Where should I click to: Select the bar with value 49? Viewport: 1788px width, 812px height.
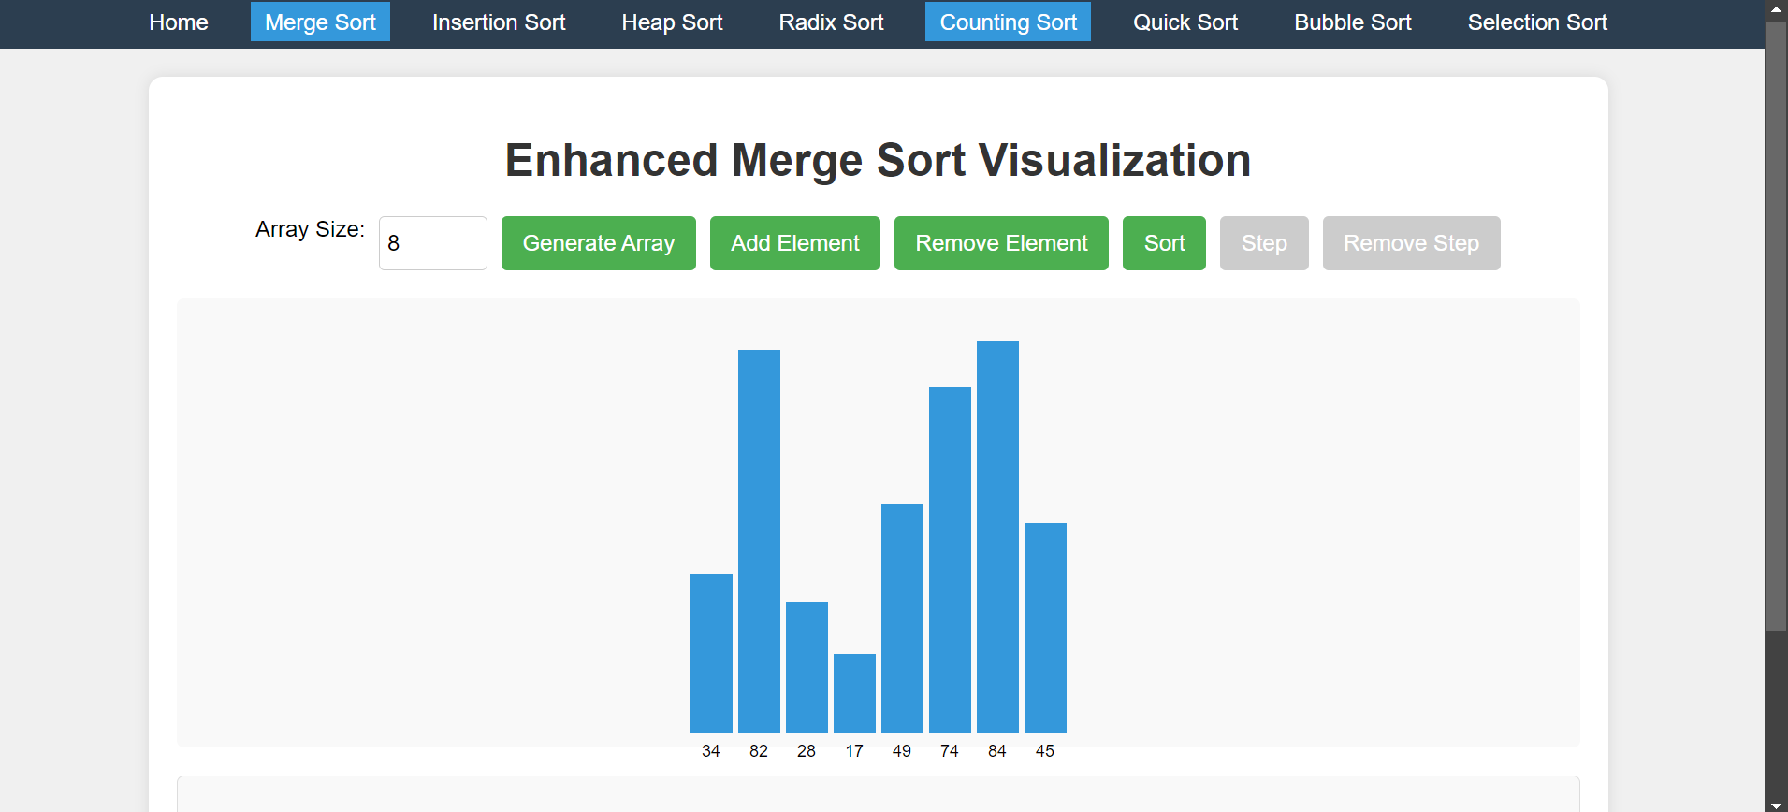tap(902, 618)
